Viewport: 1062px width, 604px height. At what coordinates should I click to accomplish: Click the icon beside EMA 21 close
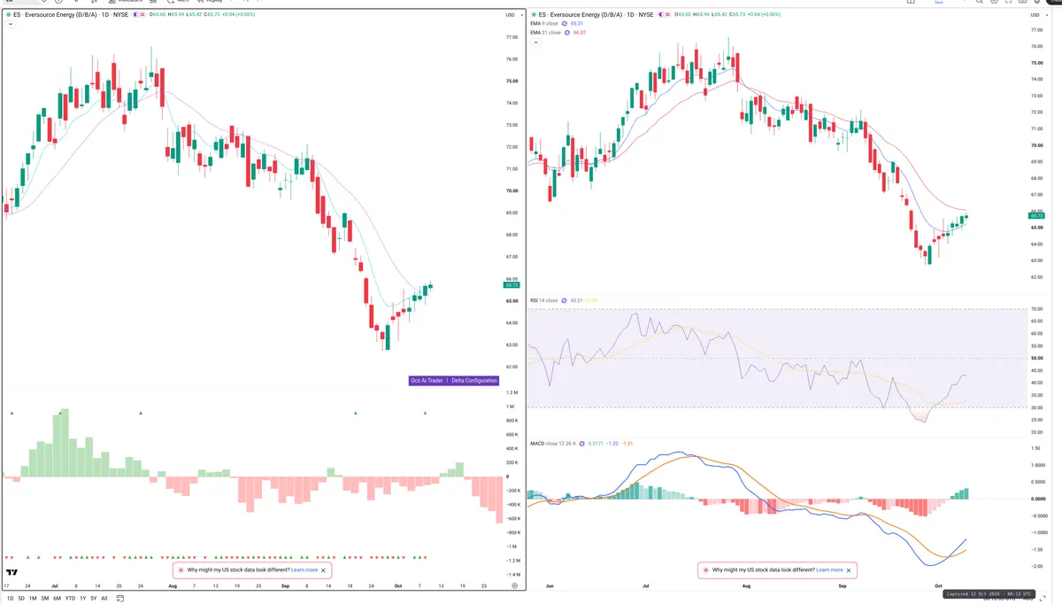[x=567, y=33]
